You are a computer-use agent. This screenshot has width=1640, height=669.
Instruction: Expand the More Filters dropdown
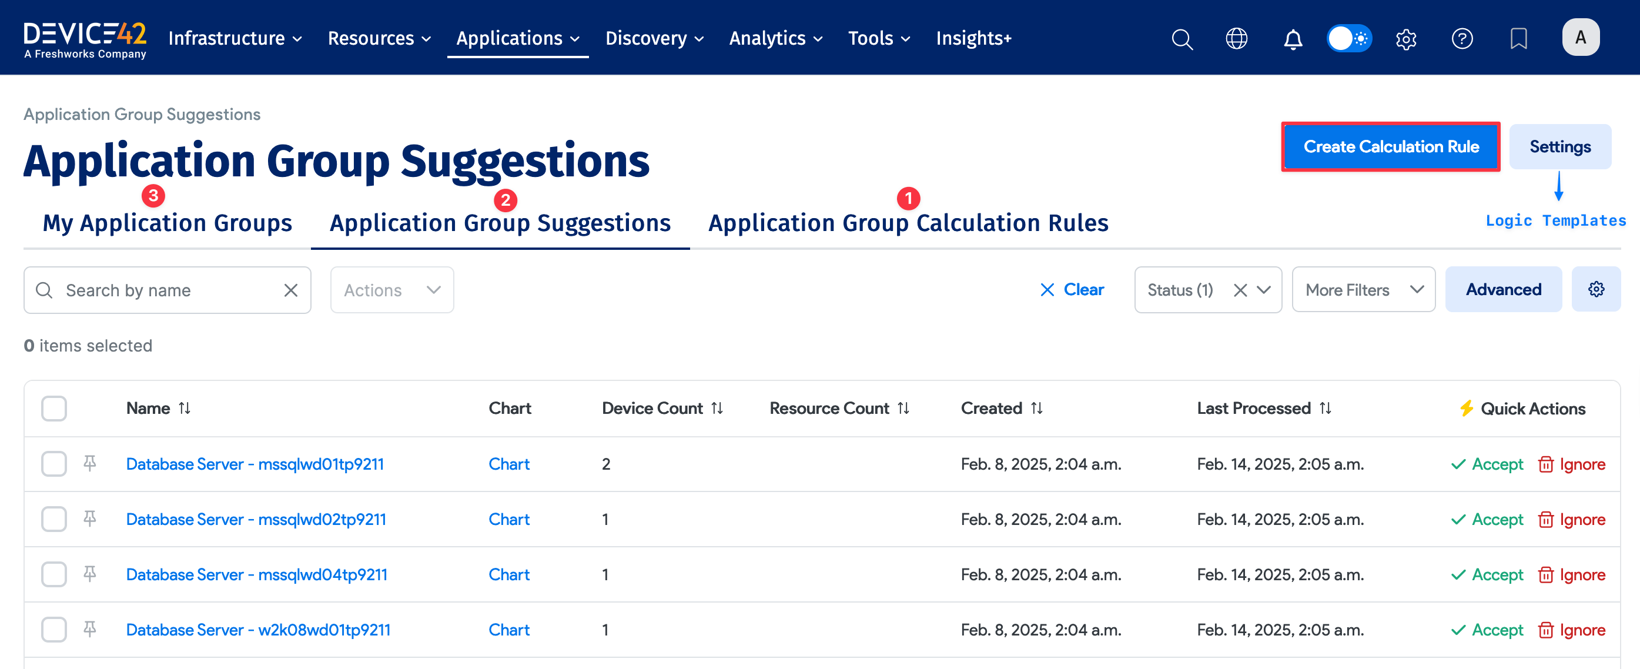tap(1363, 290)
